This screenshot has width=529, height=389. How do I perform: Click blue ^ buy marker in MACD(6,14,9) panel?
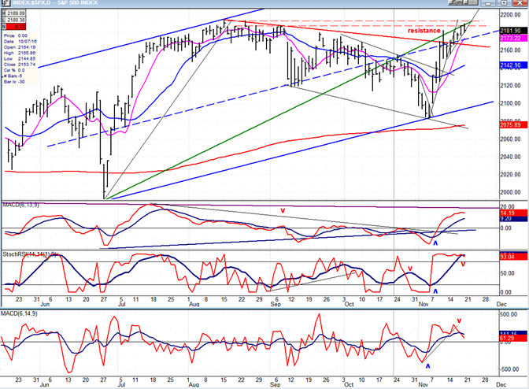point(427,365)
